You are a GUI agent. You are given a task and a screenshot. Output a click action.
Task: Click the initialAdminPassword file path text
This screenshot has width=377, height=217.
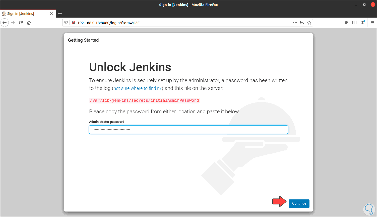[x=145, y=100]
